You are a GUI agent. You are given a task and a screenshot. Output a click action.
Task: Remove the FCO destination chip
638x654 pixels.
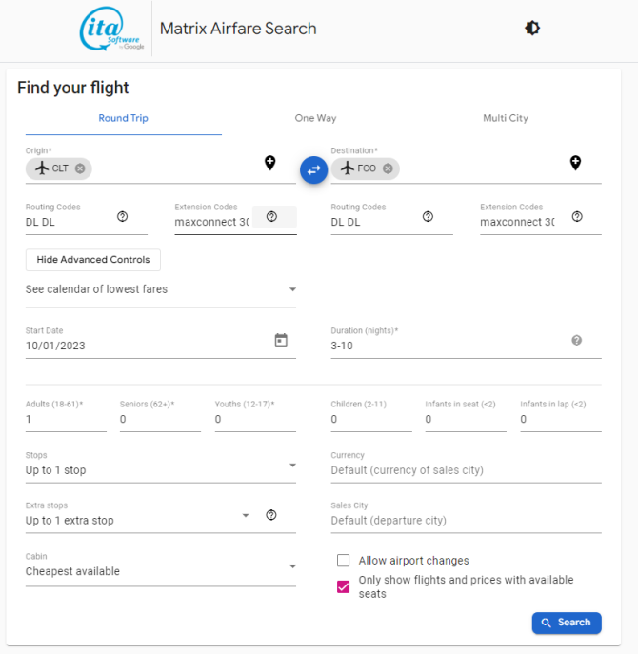point(388,168)
